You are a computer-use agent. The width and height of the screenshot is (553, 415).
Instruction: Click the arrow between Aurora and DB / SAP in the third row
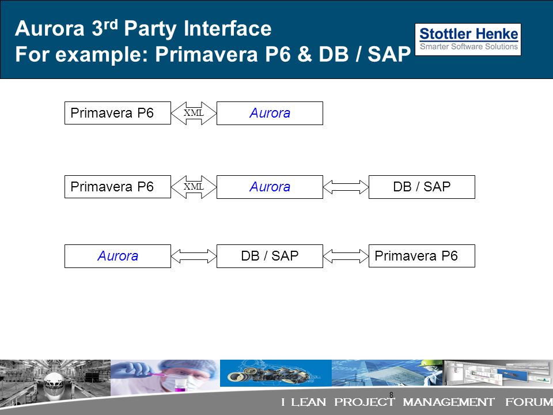194,256
